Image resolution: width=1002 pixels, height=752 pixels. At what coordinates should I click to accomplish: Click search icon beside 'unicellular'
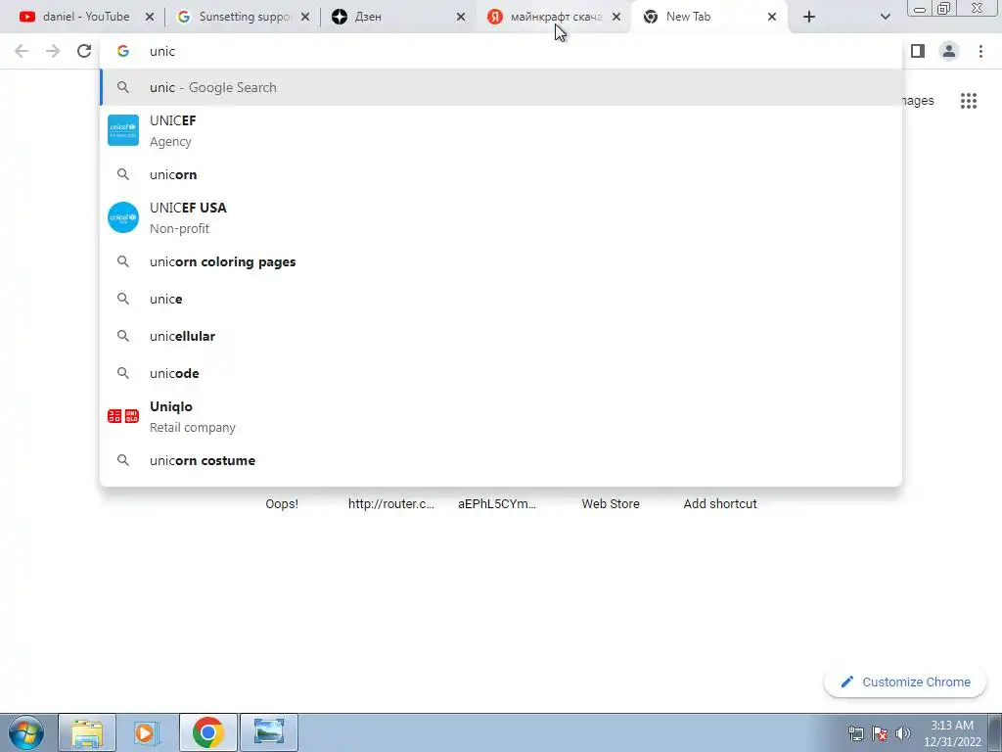[123, 336]
